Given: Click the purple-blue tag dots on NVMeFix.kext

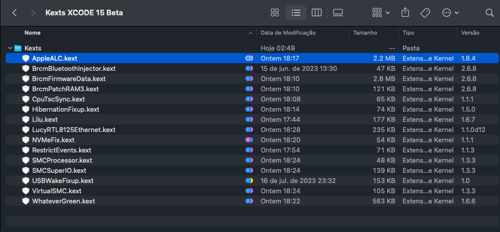Looking at the screenshot, I should tap(249, 140).
